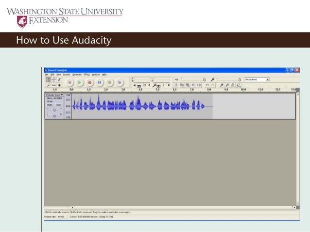Click the Trim outside selection icon

[x=193, y=85]
